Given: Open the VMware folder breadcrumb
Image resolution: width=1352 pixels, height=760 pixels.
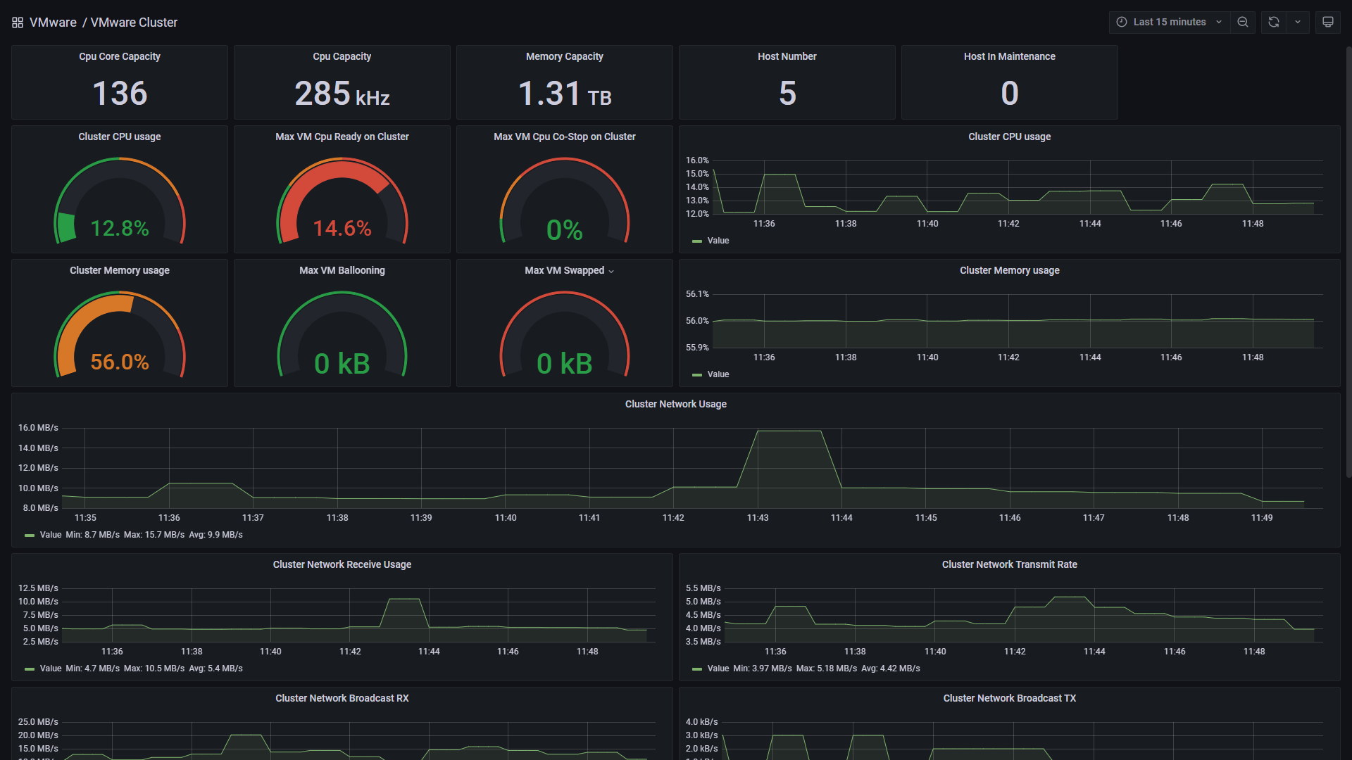Looking at the screenshot, I should 53,23.
